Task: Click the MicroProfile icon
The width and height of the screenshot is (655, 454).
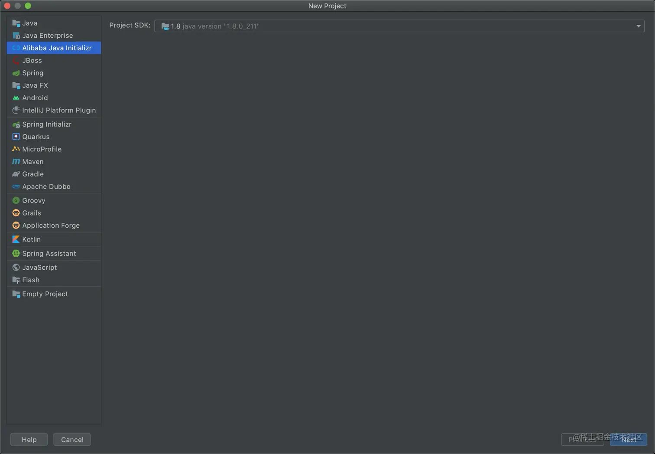Action: coord(16,149)
